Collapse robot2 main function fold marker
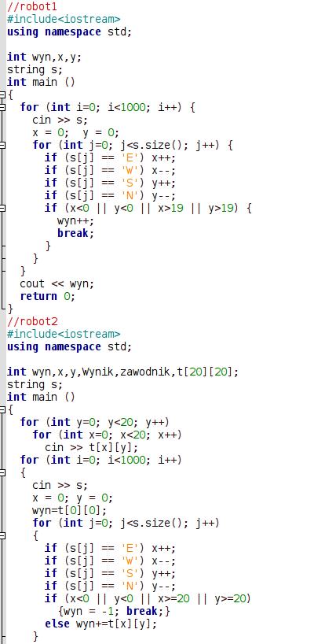 [x=2, y=410]
